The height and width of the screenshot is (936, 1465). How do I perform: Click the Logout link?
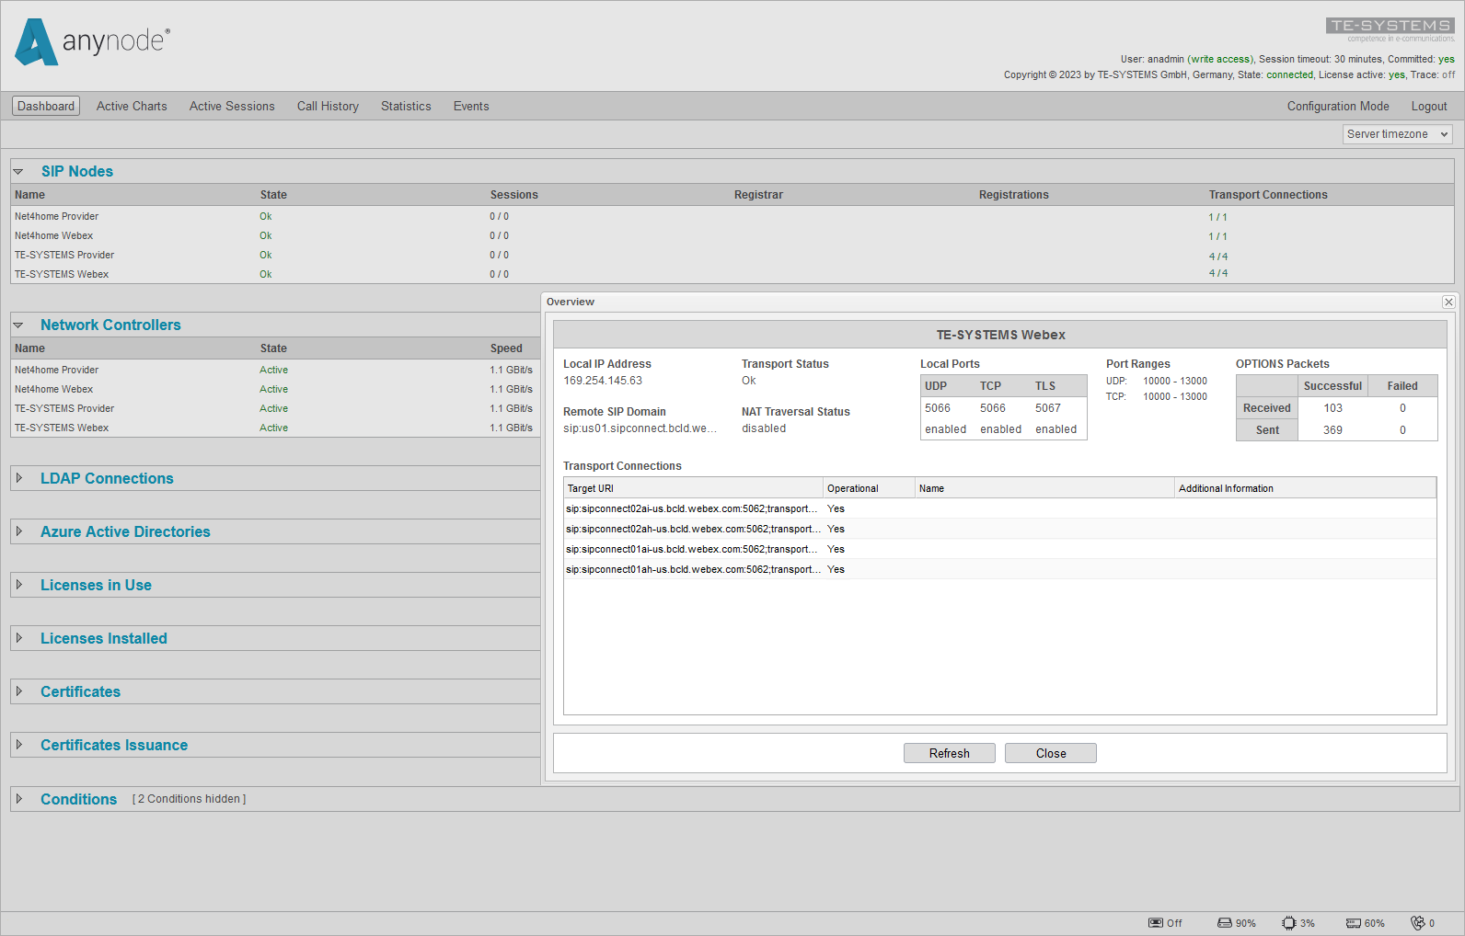(x=1429, y=107)
